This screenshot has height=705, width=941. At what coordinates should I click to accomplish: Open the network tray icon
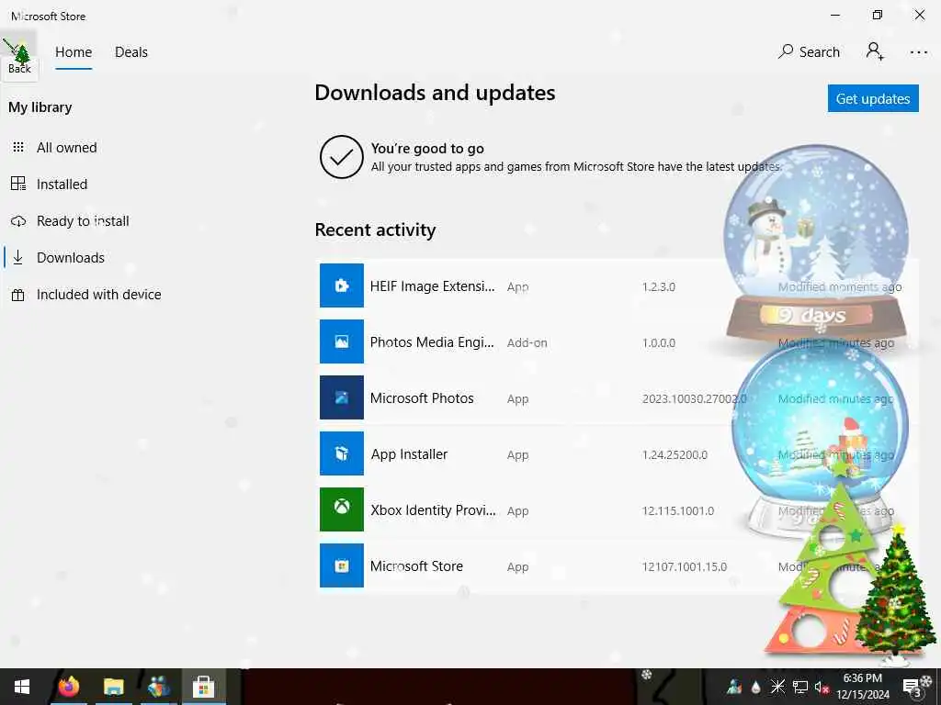click(800, 687)
